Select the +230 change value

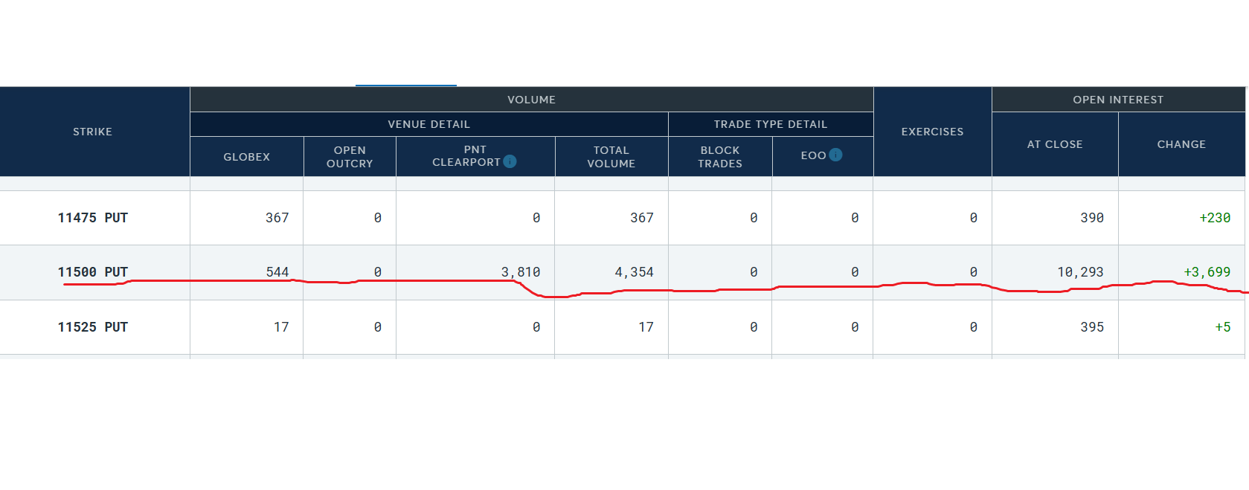pyautogui.click(x=1214, y=218)
